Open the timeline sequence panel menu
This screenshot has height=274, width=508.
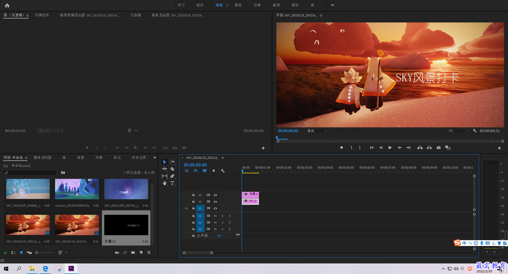coord(223,158)
